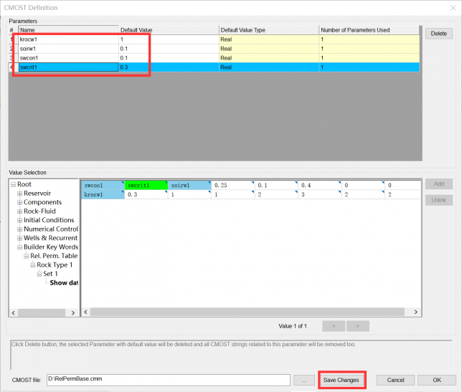Sort by the Default Value Type column header
462x392 pixels.
268,30
